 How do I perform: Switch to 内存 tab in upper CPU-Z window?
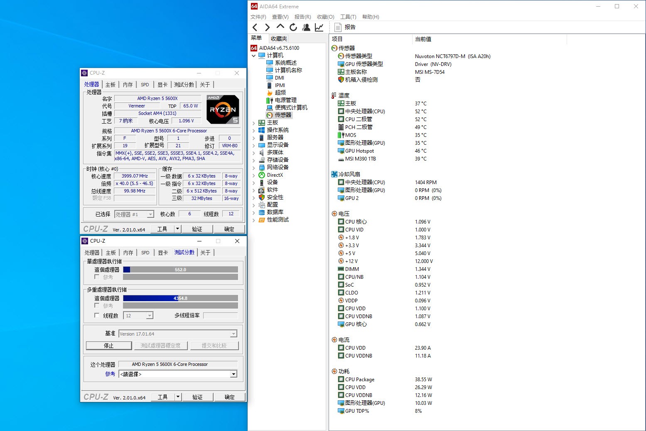(x=128, y=85)
